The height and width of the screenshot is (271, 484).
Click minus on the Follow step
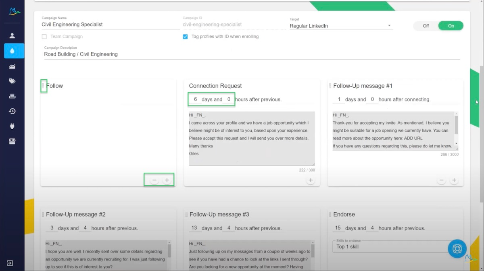coord(154,180)
